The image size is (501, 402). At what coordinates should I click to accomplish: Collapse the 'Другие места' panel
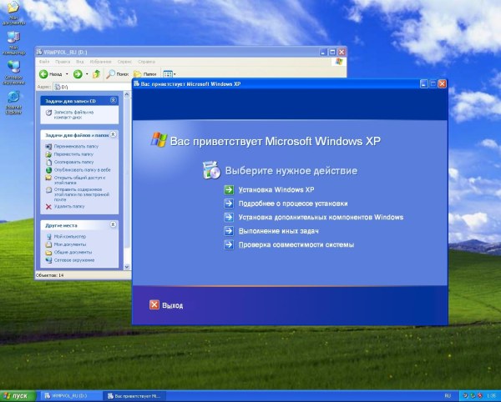(114, 225)
